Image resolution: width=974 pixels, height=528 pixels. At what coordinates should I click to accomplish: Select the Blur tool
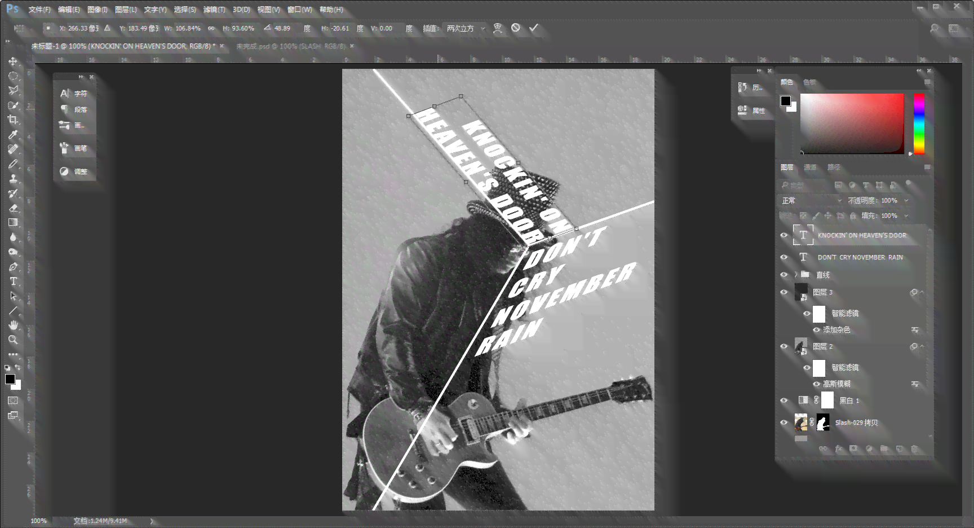pos(13,237)
